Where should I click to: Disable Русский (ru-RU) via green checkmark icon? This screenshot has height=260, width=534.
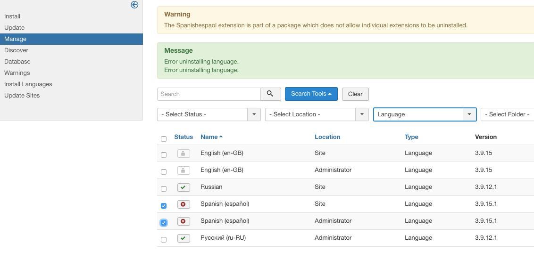coord(183,239)
